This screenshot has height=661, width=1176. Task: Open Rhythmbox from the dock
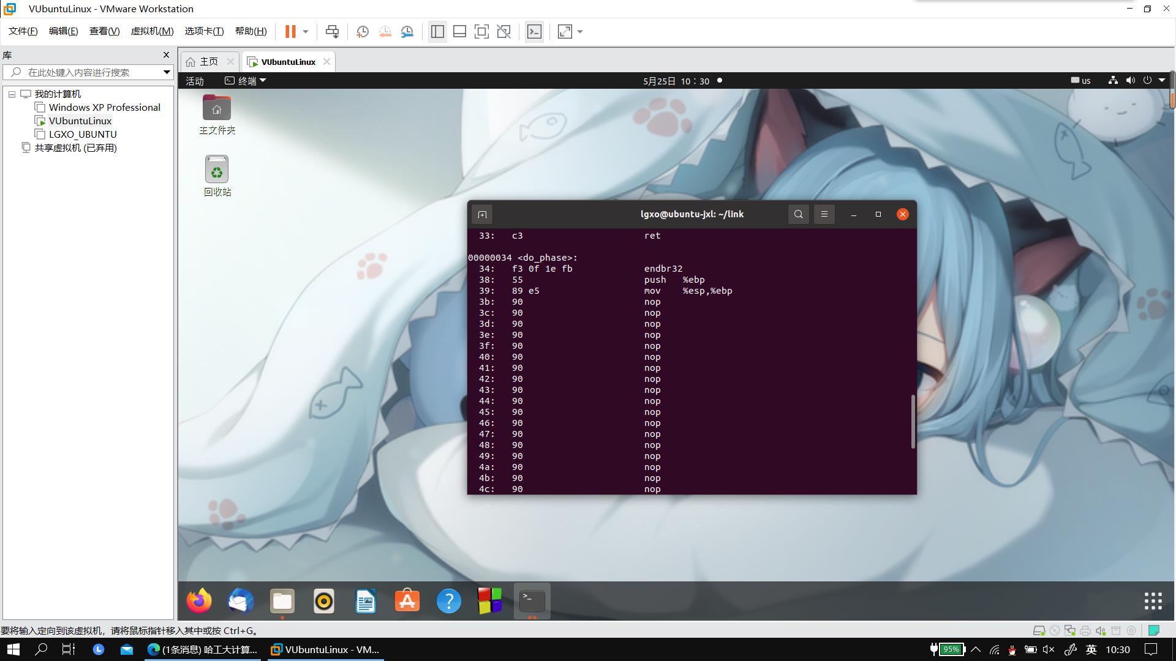[324, 601]
